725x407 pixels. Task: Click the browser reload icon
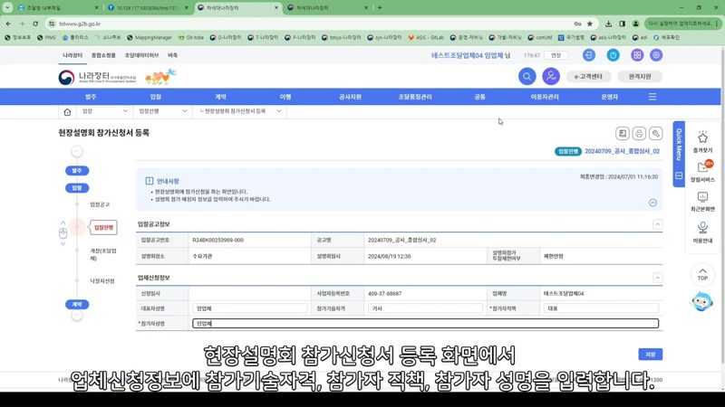pyautogui.click(x=35, y=24)
